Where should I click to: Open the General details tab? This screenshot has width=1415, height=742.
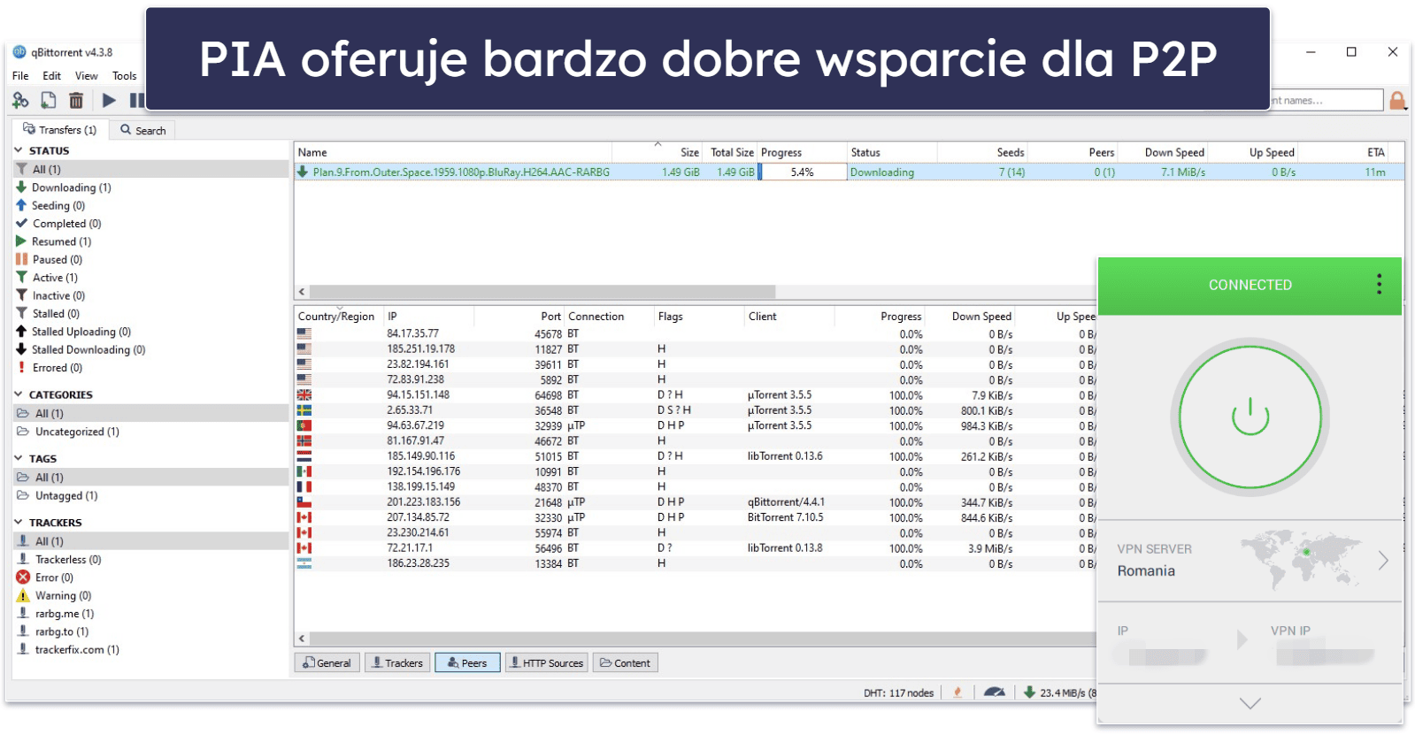click(x=327, y=663)
